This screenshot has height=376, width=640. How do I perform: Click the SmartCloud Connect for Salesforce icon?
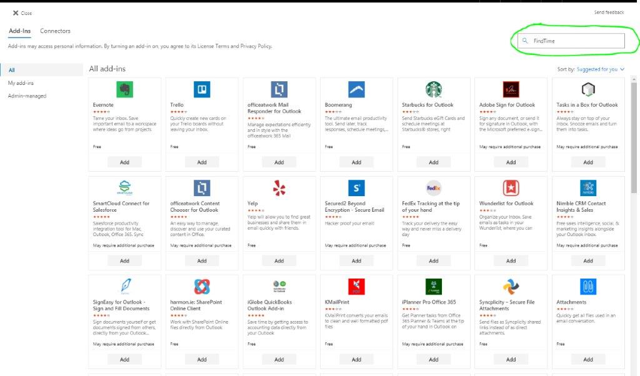[124, 188]
